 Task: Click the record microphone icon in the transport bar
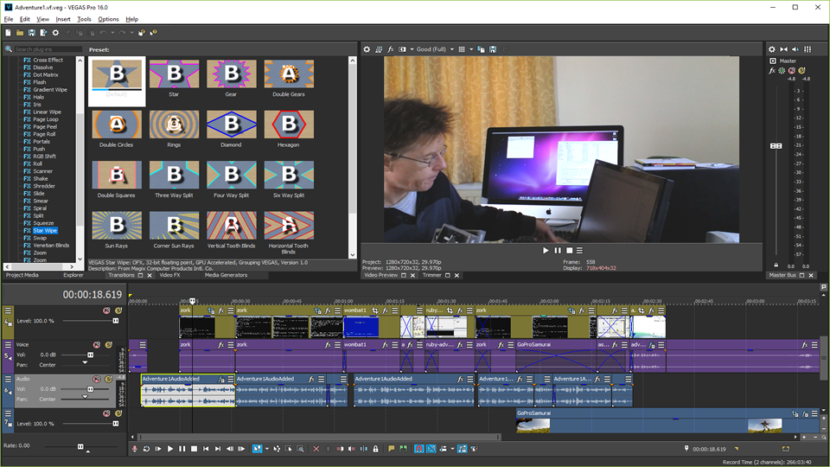tap(135, 449)
